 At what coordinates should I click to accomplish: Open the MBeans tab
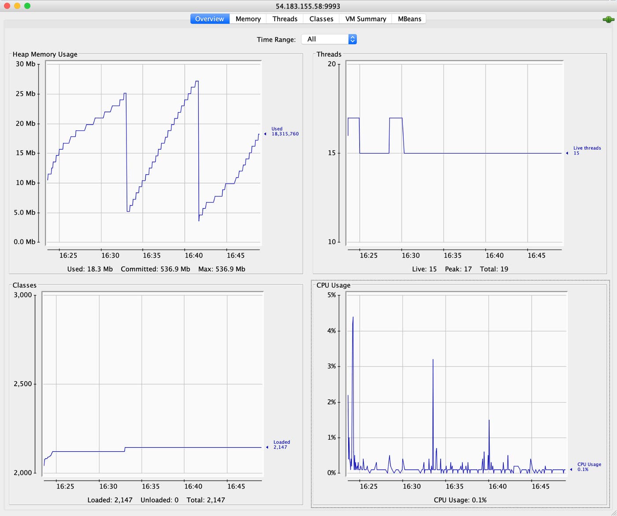[409, 18]
